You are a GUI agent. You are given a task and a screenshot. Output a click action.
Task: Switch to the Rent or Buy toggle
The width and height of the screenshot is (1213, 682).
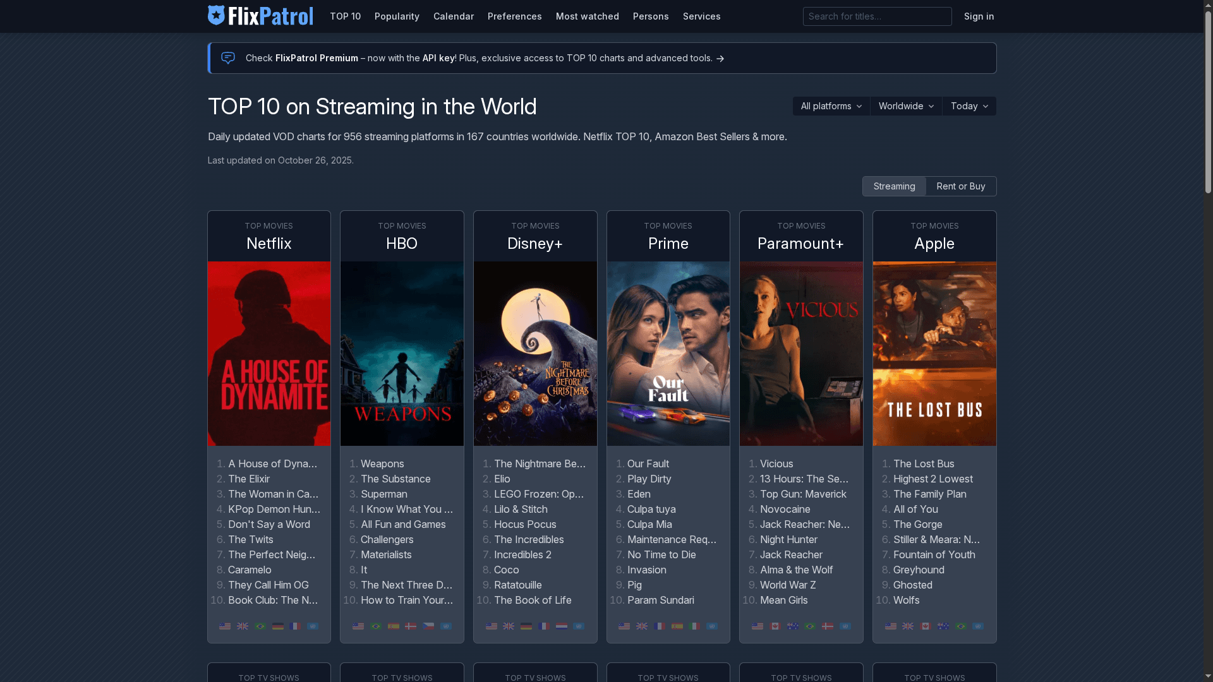pos(961,186)
